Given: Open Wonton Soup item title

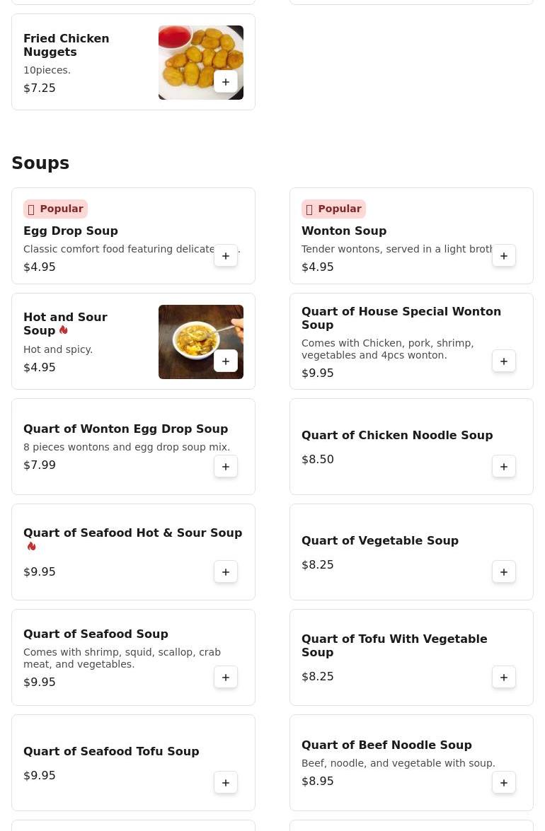Looking at the screenshot, I should click(x=344, y=231).
